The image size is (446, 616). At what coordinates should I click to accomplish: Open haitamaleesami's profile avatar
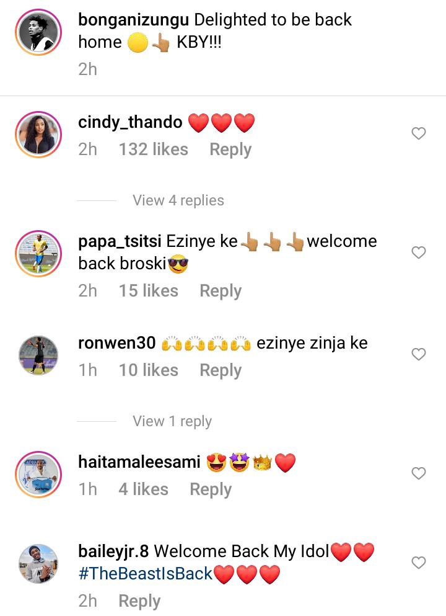coord(38,474)
